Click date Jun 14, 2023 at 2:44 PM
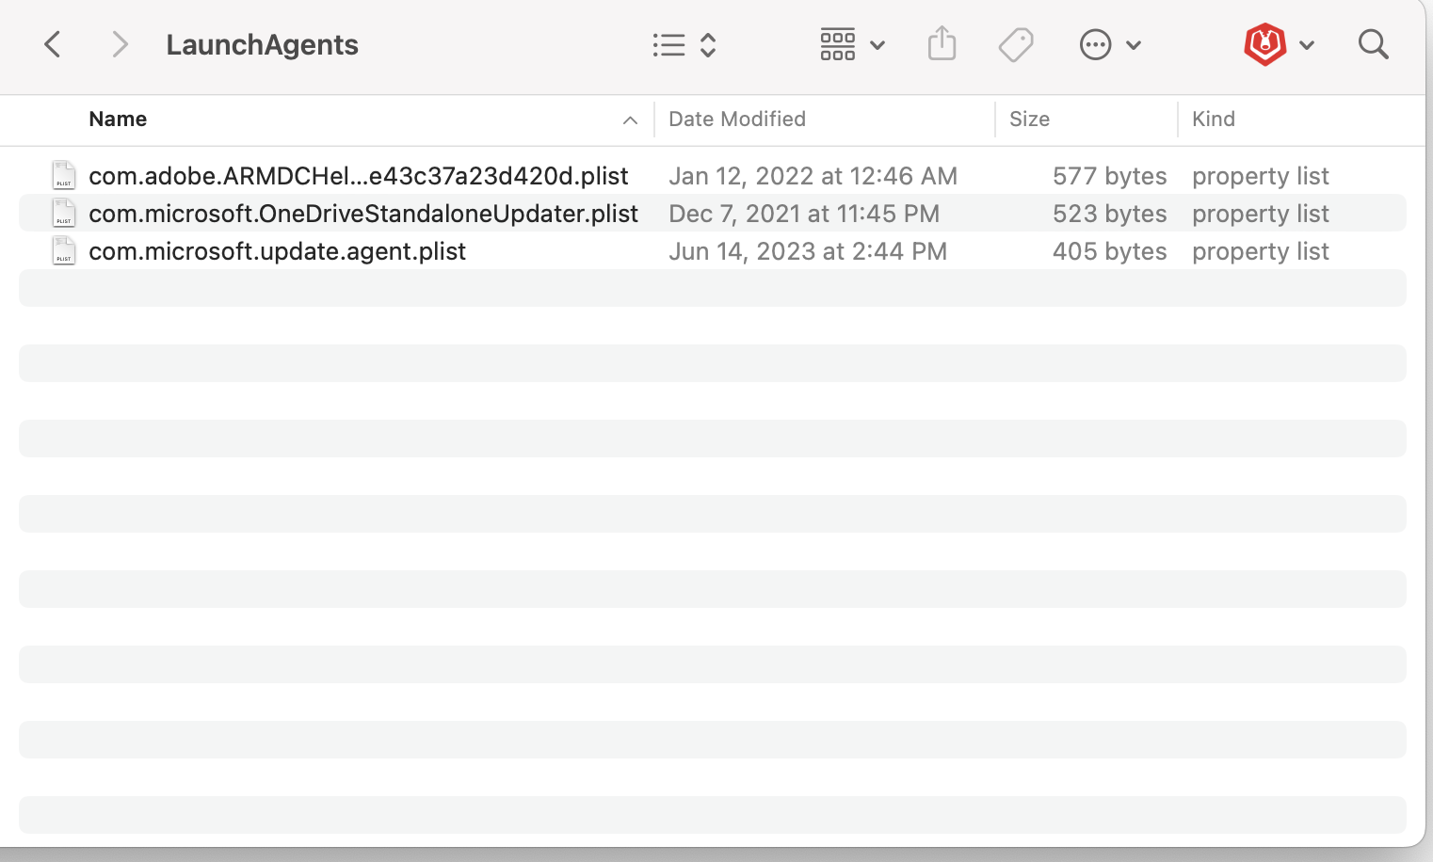 click(x=808, y=251)
